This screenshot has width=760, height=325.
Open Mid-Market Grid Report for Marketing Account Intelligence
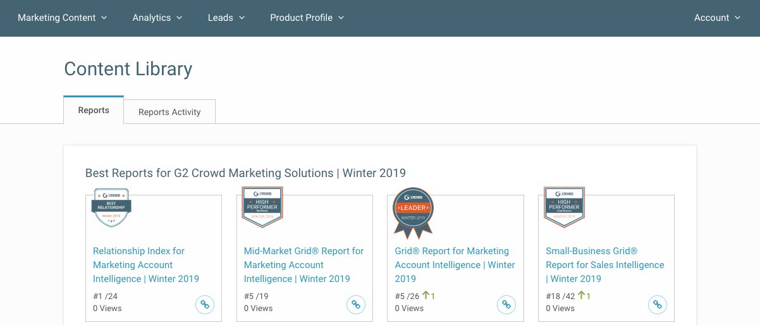pyautogui.click(x=304, y=265)
